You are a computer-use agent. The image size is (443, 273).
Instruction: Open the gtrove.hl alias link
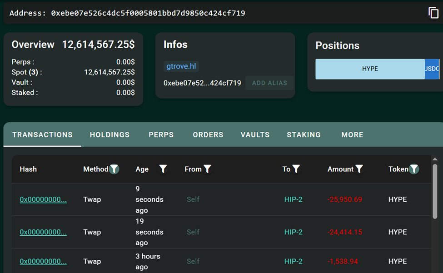tap(181, 66)
